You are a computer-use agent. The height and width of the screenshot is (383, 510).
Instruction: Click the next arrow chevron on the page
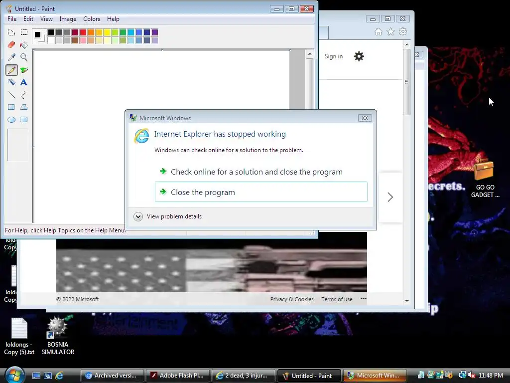tap(390, 197)
